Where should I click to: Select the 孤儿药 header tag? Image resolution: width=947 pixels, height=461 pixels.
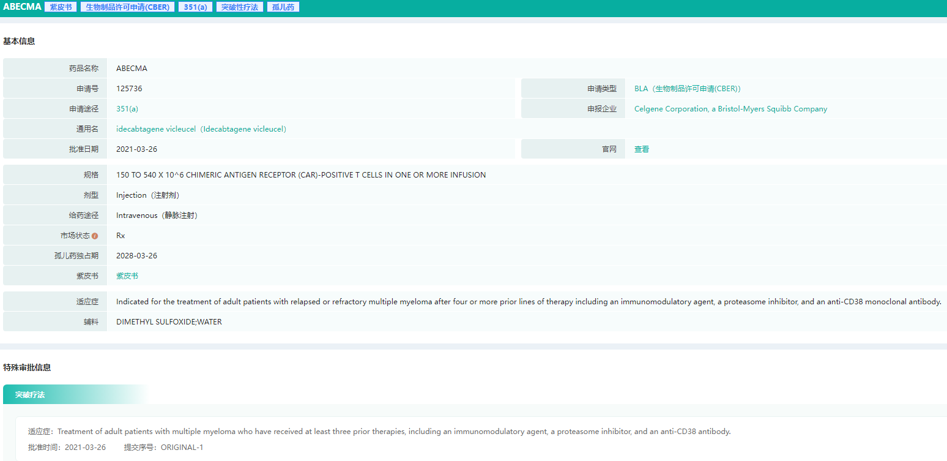[x=283, y=7]
